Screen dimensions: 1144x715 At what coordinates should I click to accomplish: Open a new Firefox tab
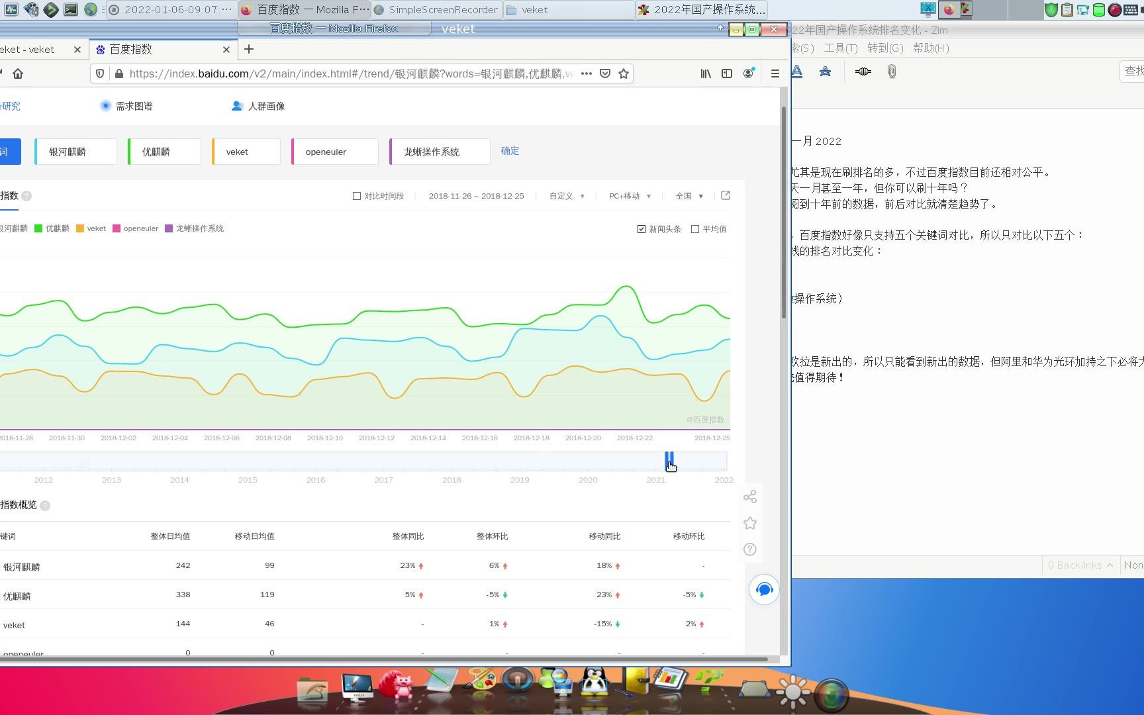coord(249,49)
